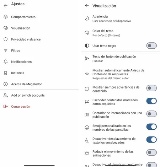160x167 pixels.
Task: Turn off Esconder contenidos marcados como explícitos
Action: [151, 101]
